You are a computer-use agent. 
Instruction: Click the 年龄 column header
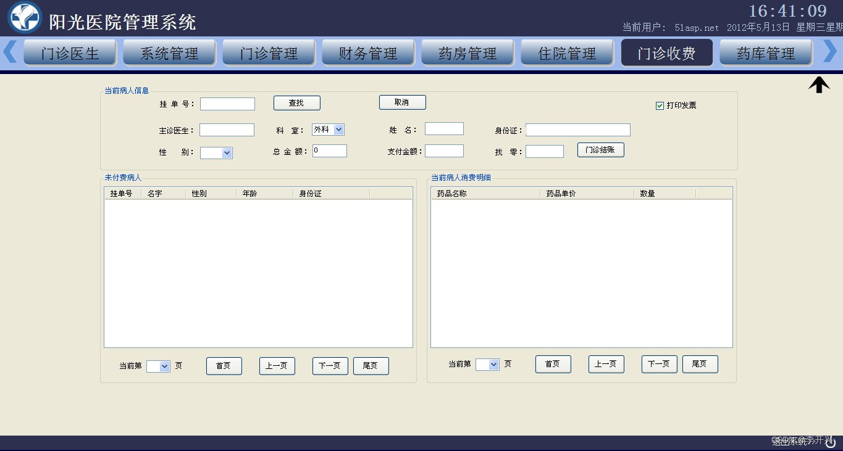click(x=264, y=194)
